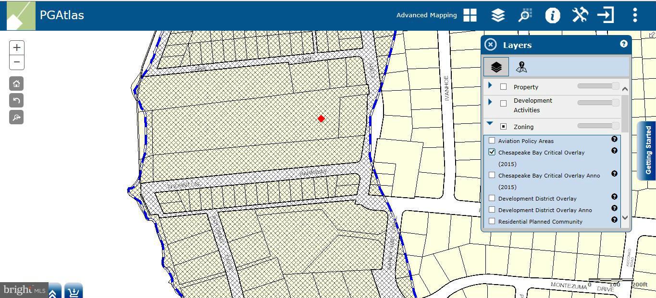Enable the Aviation Policy Areas layer

click(492, 141)
